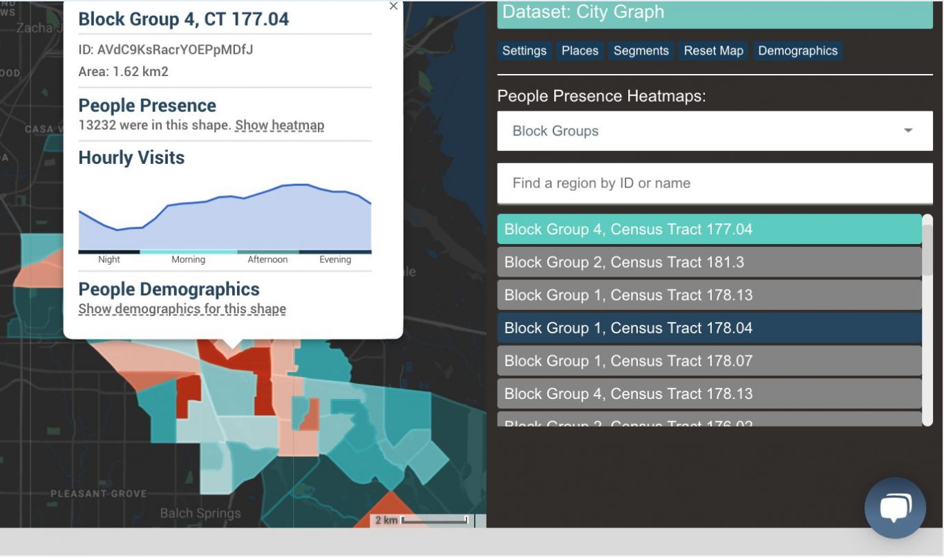Click the Balch Springs map label
The height and width of the screenshot is (558, 944).
(200, 513)
